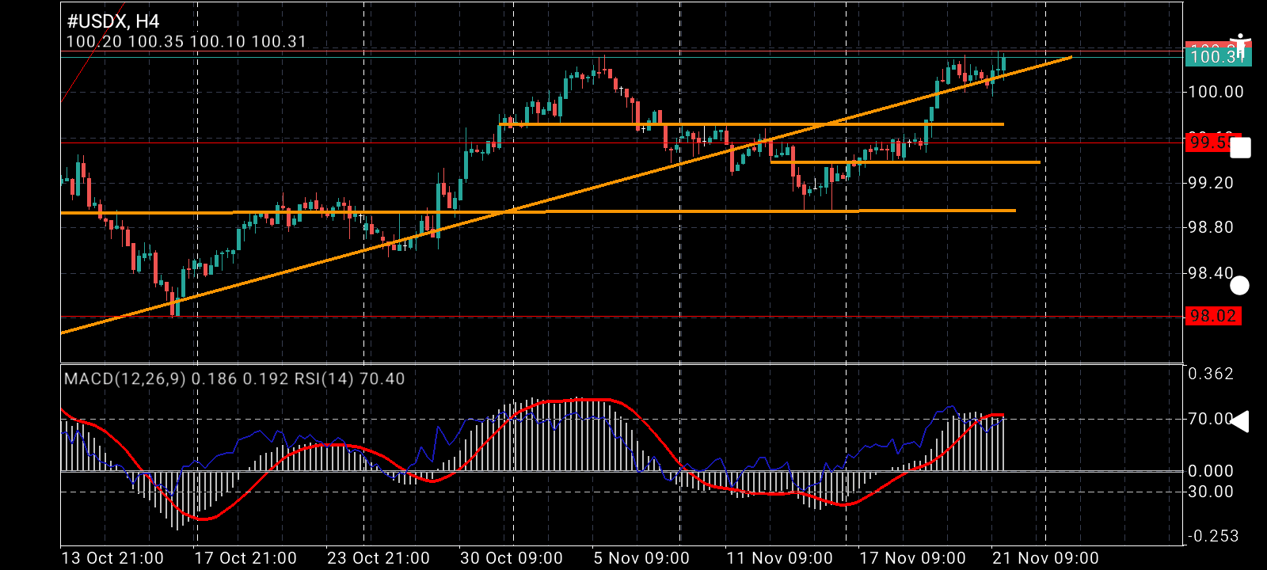Image resolution: width=1267 pixels, height=570 pixels.
Task: Tap the 30 Oct 09:00 time label
Action: coord(512,558)
